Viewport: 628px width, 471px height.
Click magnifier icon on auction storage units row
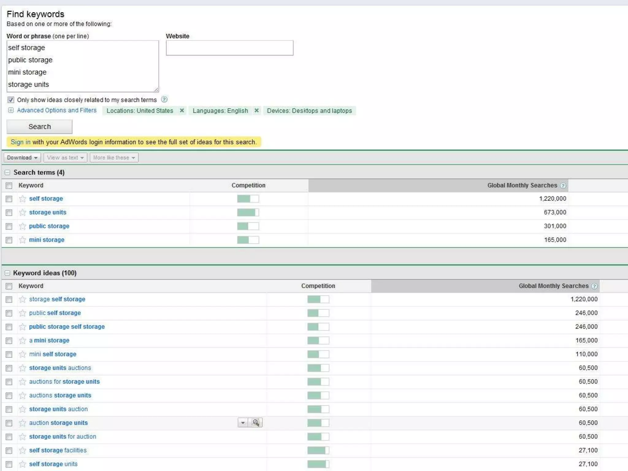click(255, 423)
